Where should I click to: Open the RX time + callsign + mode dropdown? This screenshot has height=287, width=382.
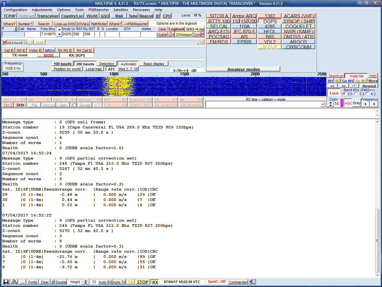323,104
